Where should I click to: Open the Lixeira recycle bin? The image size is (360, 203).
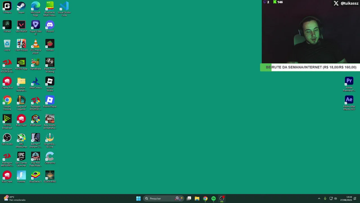(7, 45)
